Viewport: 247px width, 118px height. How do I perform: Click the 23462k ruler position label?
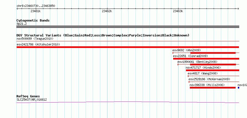point(107,11)
